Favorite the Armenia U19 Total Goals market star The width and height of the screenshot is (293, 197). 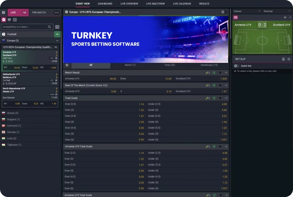(220, 147)
